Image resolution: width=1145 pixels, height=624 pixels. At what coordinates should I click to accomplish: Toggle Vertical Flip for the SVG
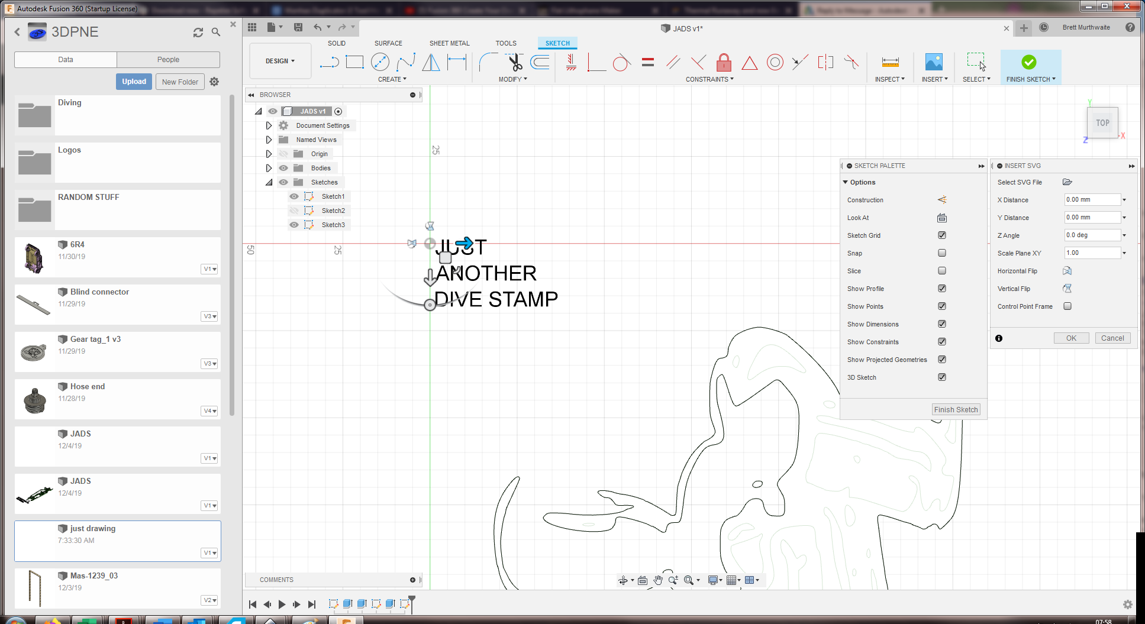point(1067,289)
